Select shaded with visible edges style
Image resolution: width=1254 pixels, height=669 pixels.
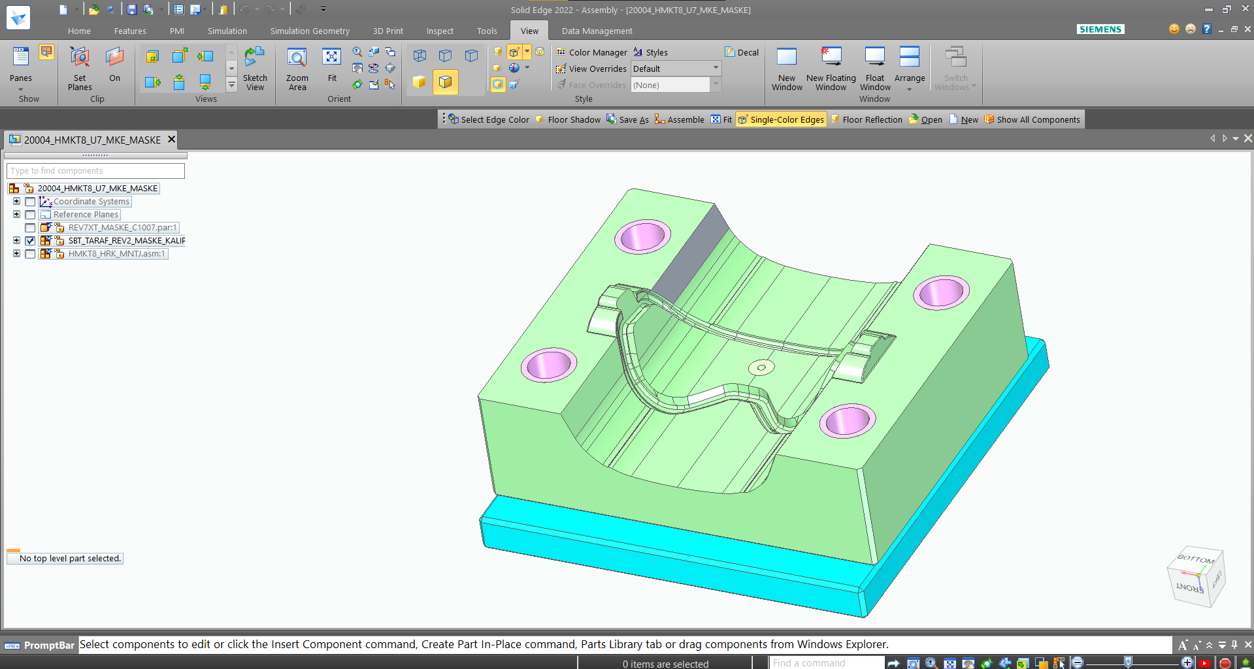pyautogui.click(x=446, y=82)
